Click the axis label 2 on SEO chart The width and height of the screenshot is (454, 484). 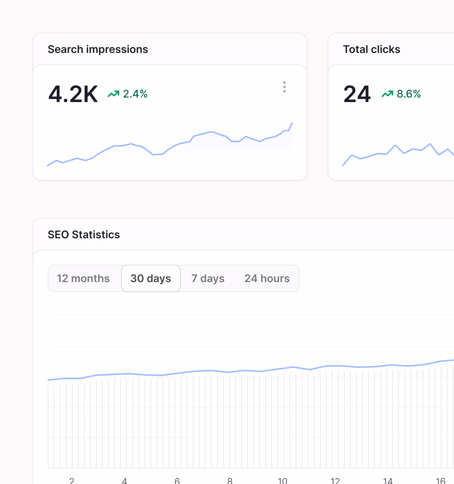[x=72, y=480]
